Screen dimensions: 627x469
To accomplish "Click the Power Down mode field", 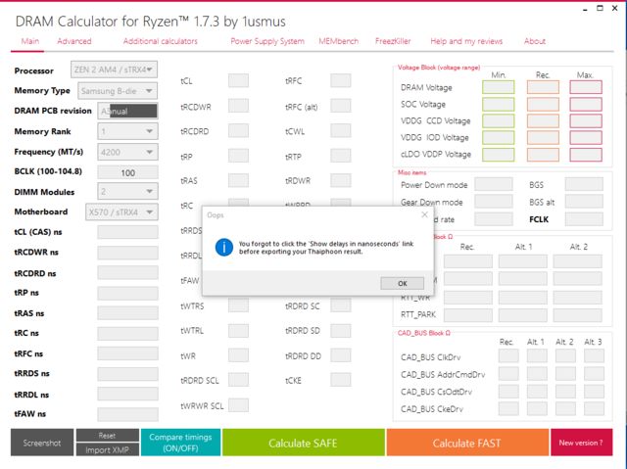I will click(x=494, y=184).
